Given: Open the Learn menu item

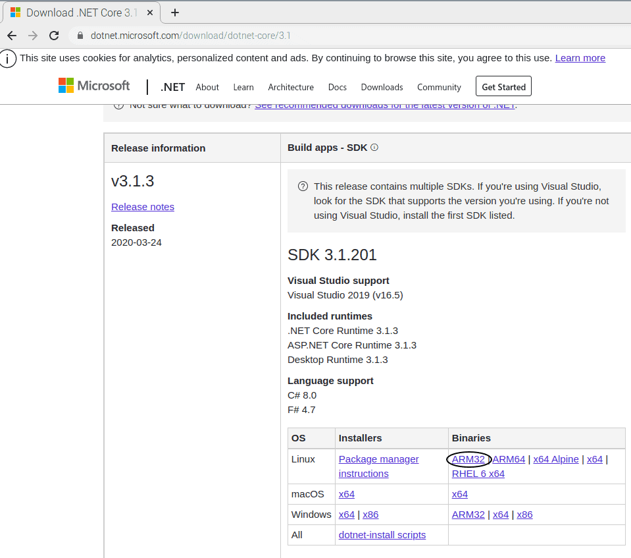Looking at the screenshot, I should 243,87.
